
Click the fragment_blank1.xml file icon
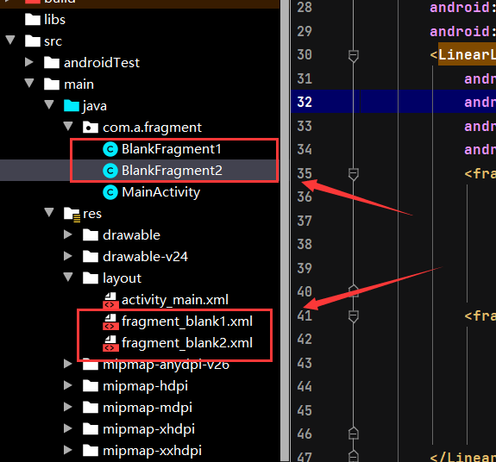click(110, 322)
